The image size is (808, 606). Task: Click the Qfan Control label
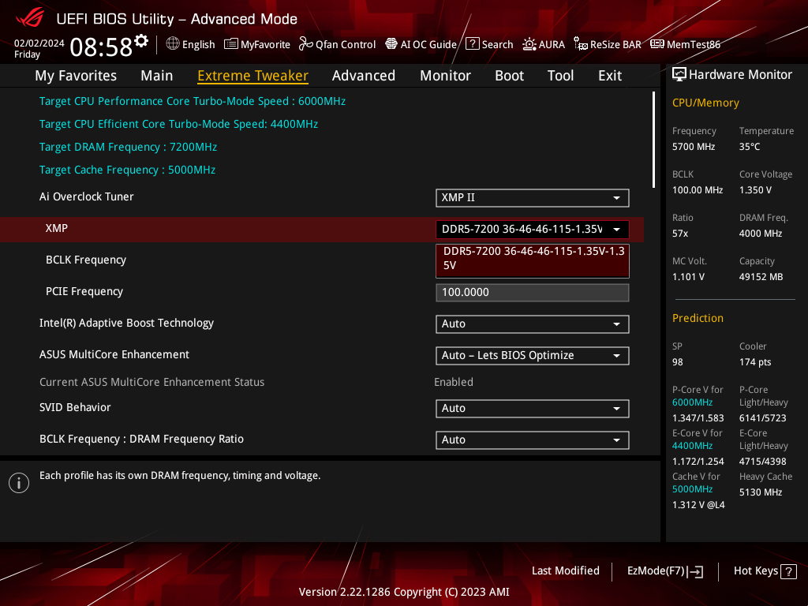click(x=346, y=45)
